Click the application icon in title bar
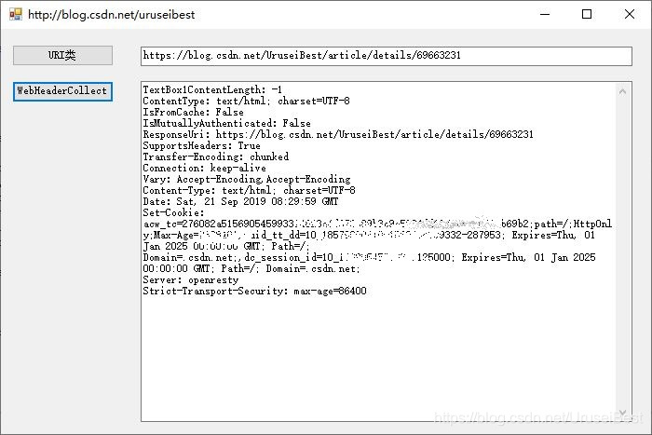The width and height of the screenshot is (652, 435). 16,15
